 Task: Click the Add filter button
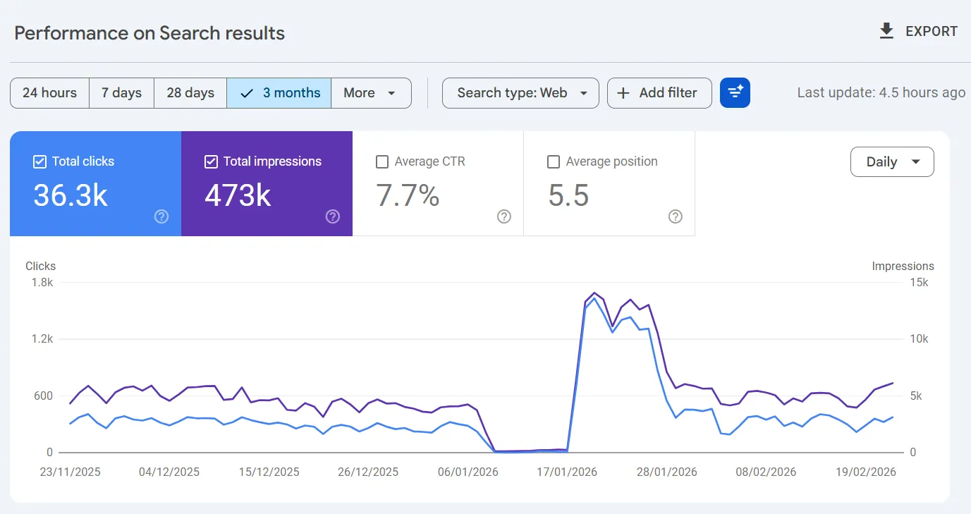pyautogui.click(x=659, y=92)
